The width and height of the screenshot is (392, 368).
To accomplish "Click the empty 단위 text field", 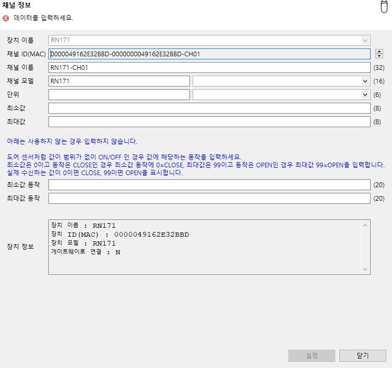I will click(119, 95).
